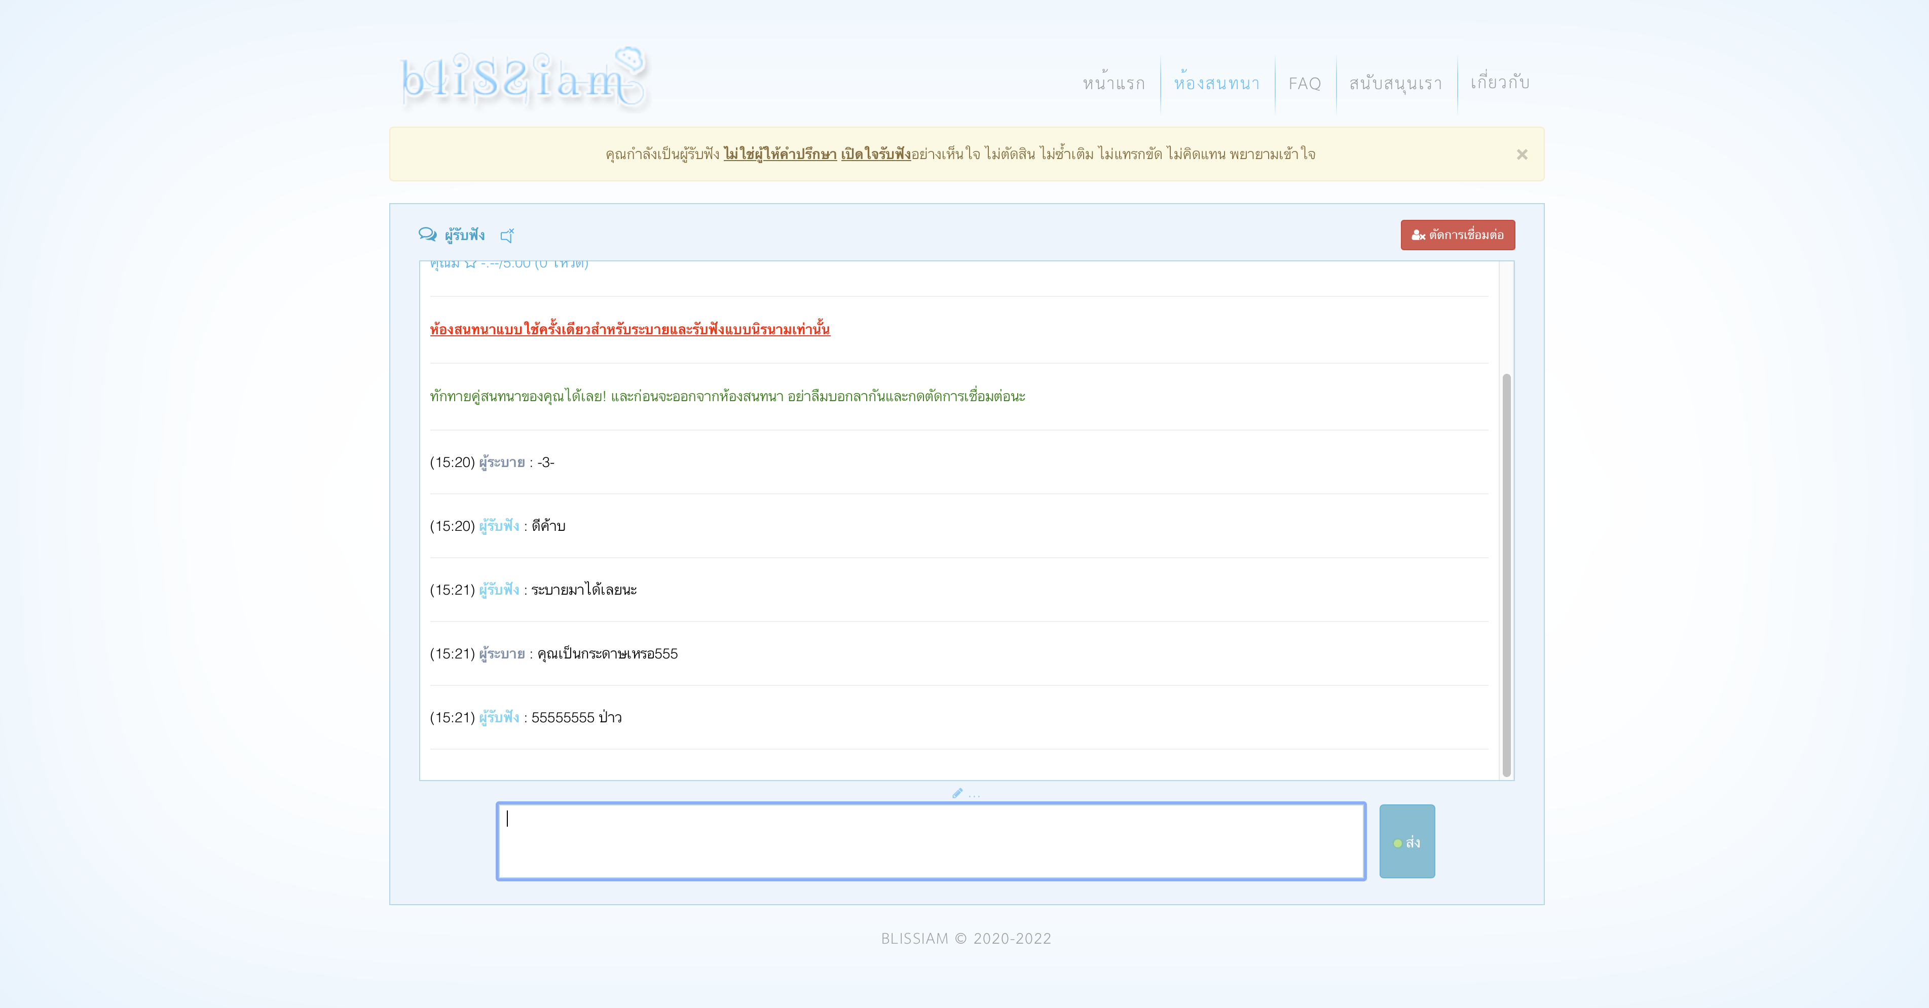Go to the หน้าแรก home menu
Screen dimensions: 1929x1008
1114,83
